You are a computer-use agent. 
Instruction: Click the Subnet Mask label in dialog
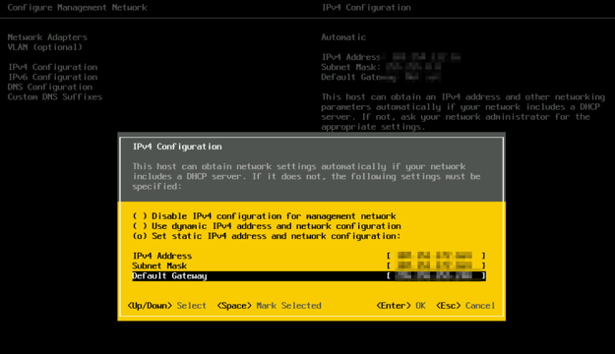tap(159, 265)
